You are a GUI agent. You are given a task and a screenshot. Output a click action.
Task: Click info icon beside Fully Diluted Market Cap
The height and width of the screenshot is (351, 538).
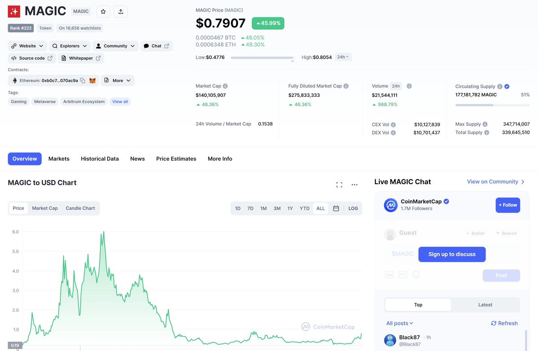tap(346, 86)
